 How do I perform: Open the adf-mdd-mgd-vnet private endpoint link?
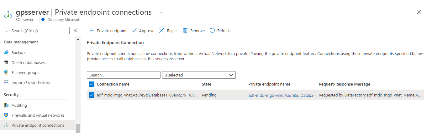[282, 95]
